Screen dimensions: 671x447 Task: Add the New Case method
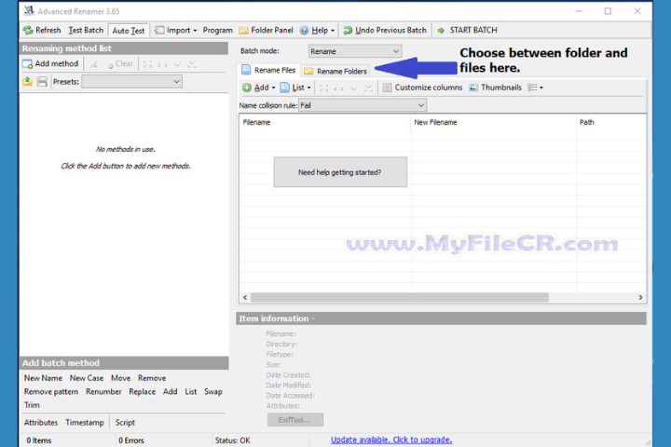(x=87, y=378)
